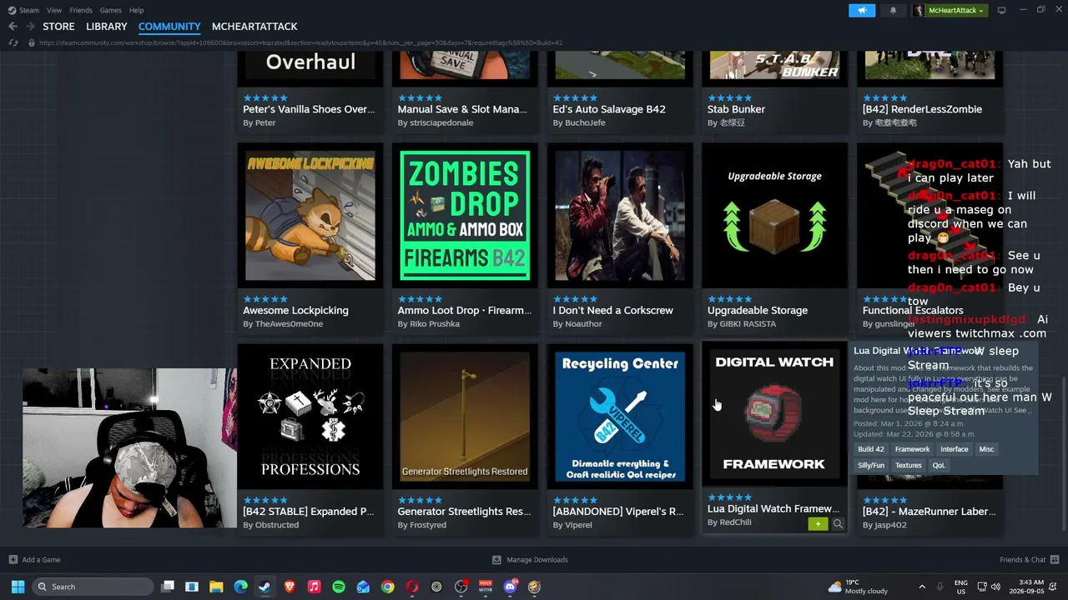This screenshot has height=600, width=1068.
Task: Open Stab Bunker mod title
Action: click(736, 109)
